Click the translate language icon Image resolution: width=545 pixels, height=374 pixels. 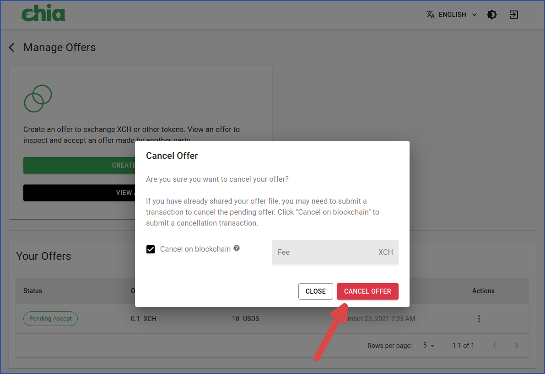click(x=430, y=15)
